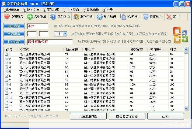Open 取名知识 globe icon
The width and height of the screenshot is (192, 129).
(x=100, y=17)
